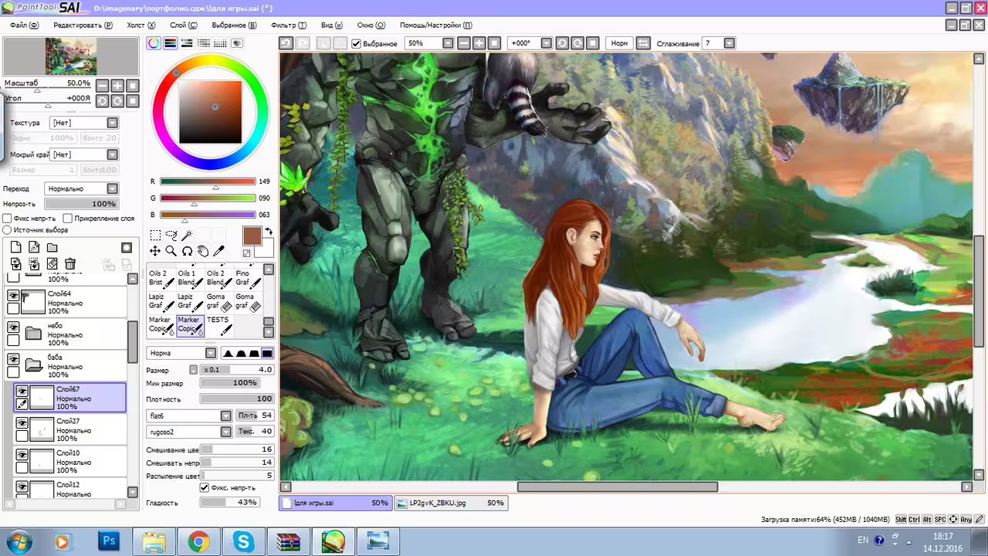Image resolution: width=988 pixels, height=556 pixels.
Task: Rotate the view counterclockwise in navigator
Action: click(x=102, y=100)
